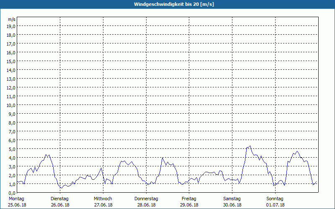Click the 'Dienstag' day label
This screenshot has width=335, height=209.
(x=59, y=199)
